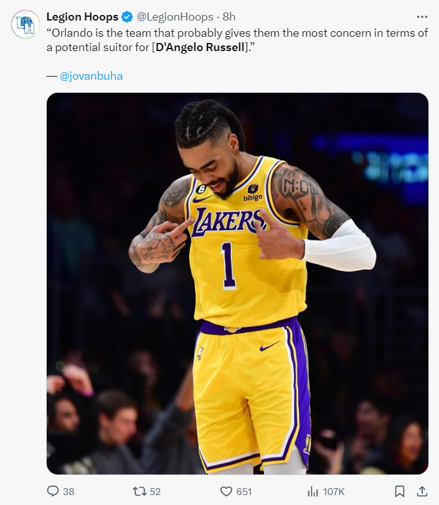Click the 107K views count
This screenshot has width=439, height=505.
tap(334, 492)
